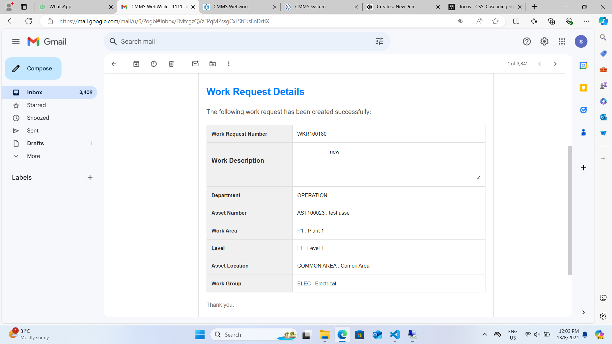Open the Starred folder

click(x=36, y=105)
